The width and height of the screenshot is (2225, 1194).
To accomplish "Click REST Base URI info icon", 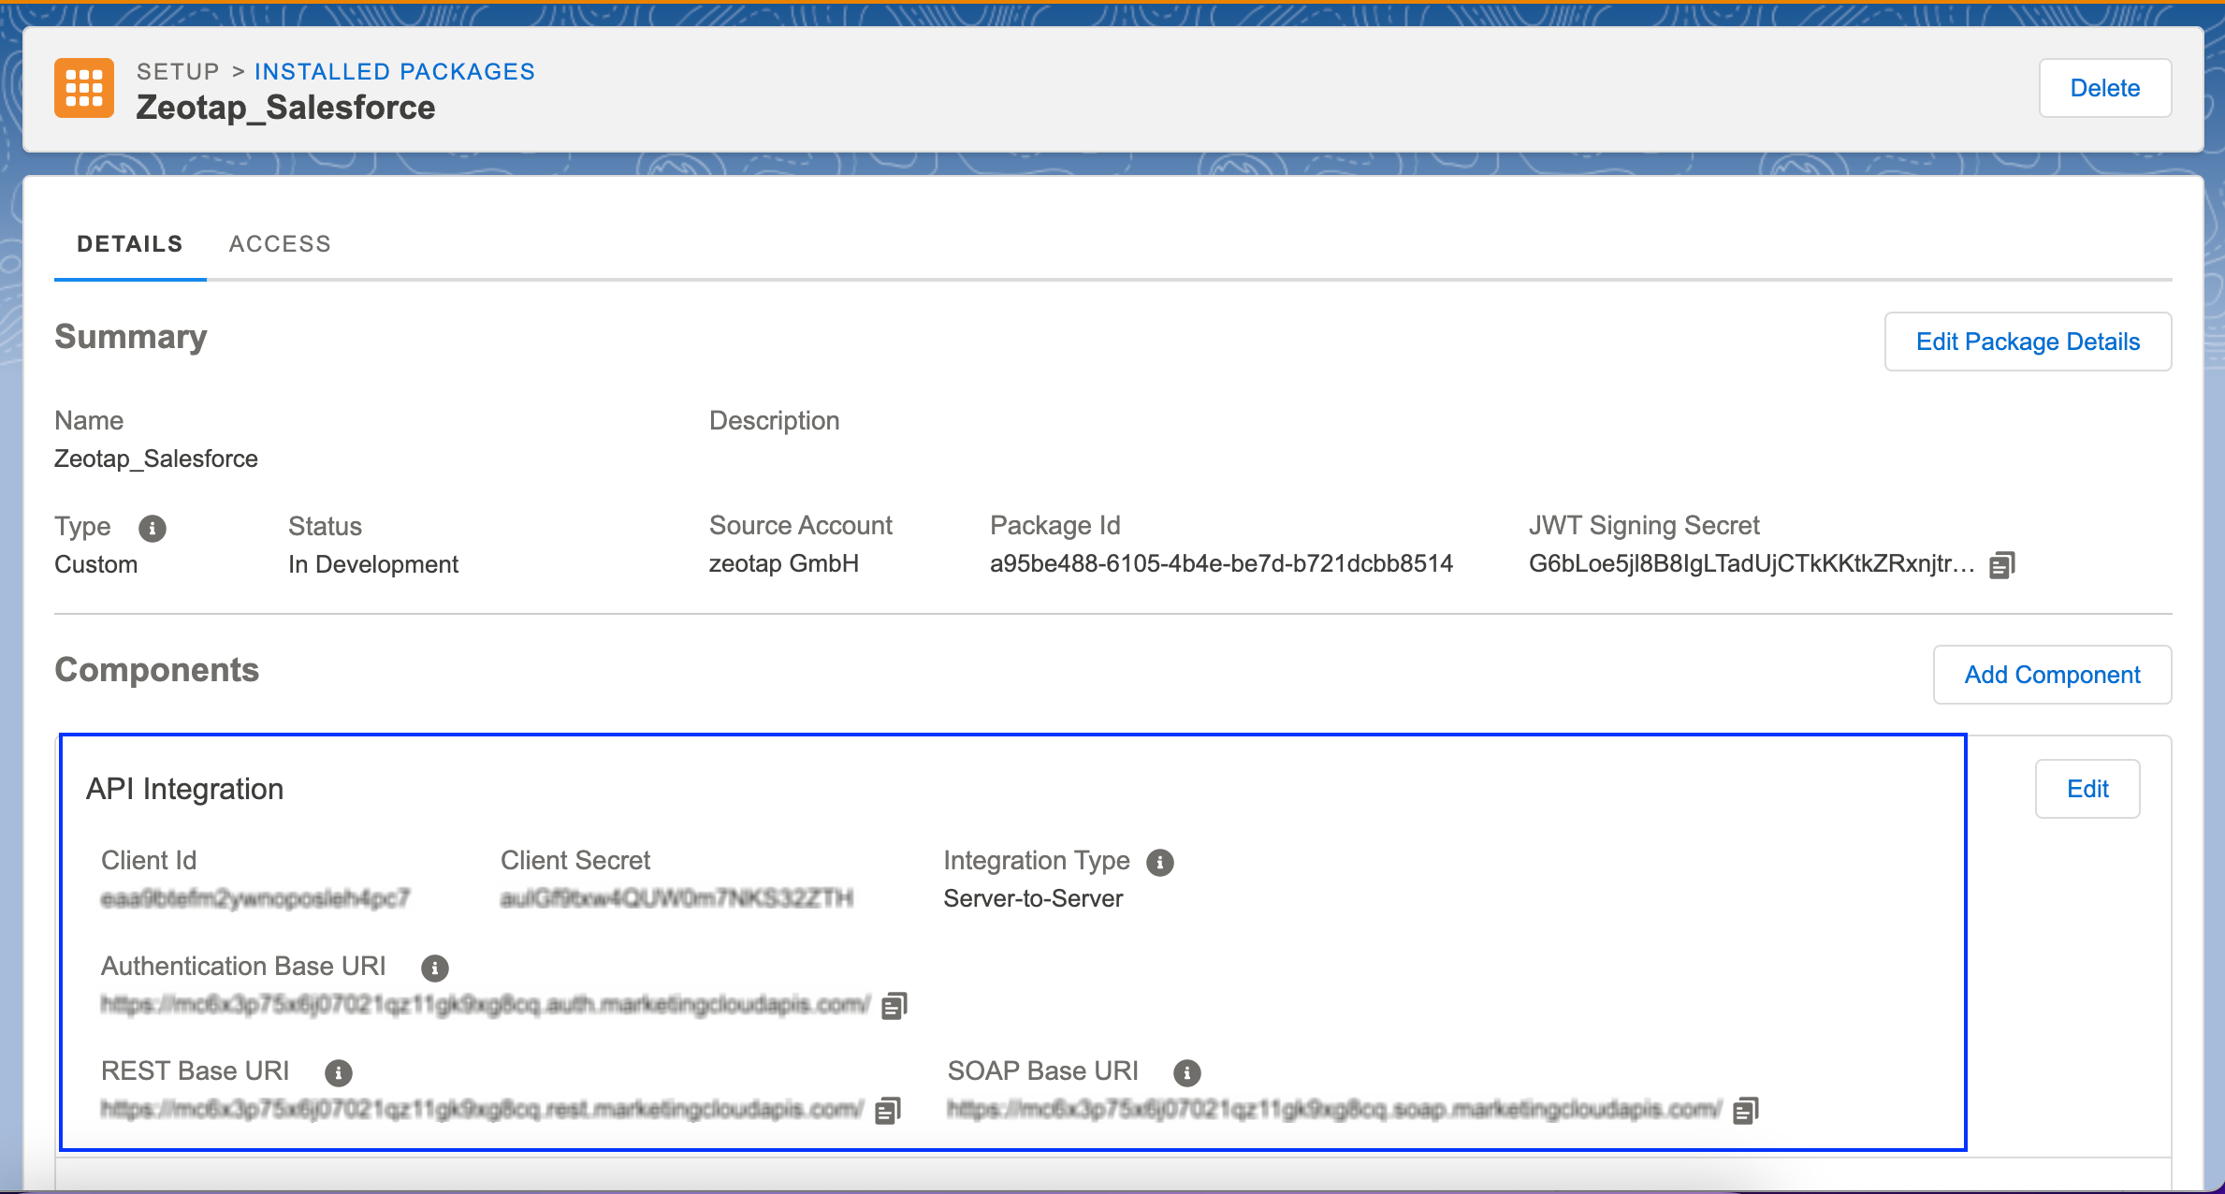I will point(338,1072).
